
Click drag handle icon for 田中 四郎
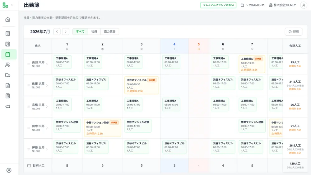coord(29,128)
